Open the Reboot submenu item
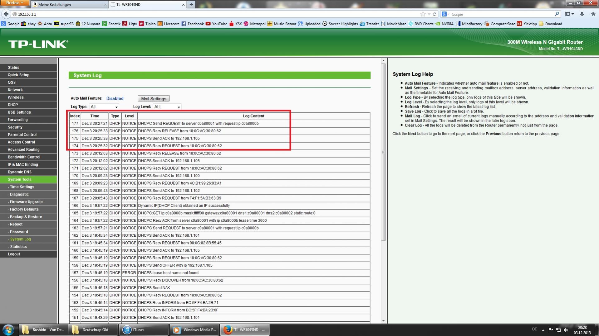 click(x=28, y=224)
